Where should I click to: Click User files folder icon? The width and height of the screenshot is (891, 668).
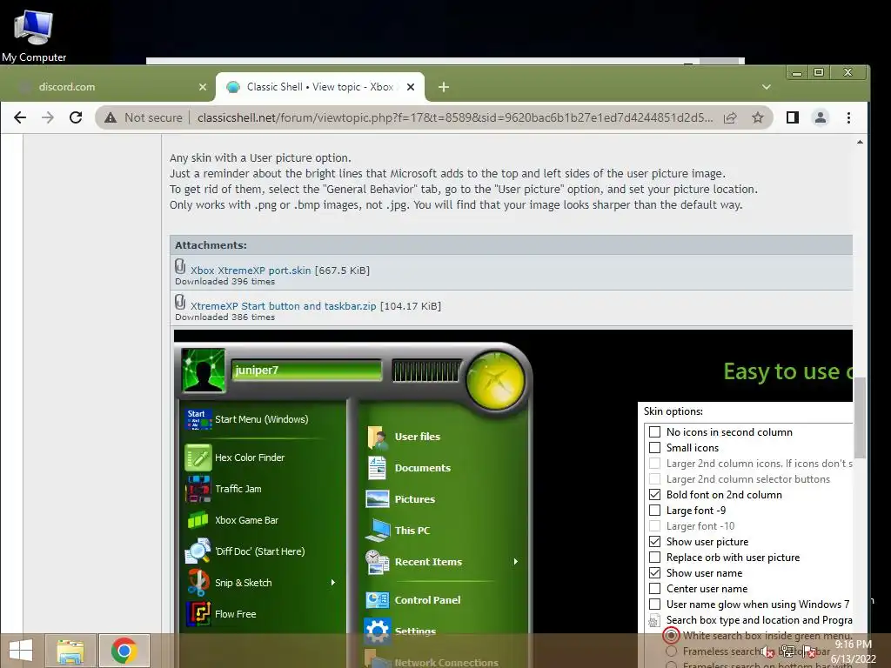pos(377,438)
